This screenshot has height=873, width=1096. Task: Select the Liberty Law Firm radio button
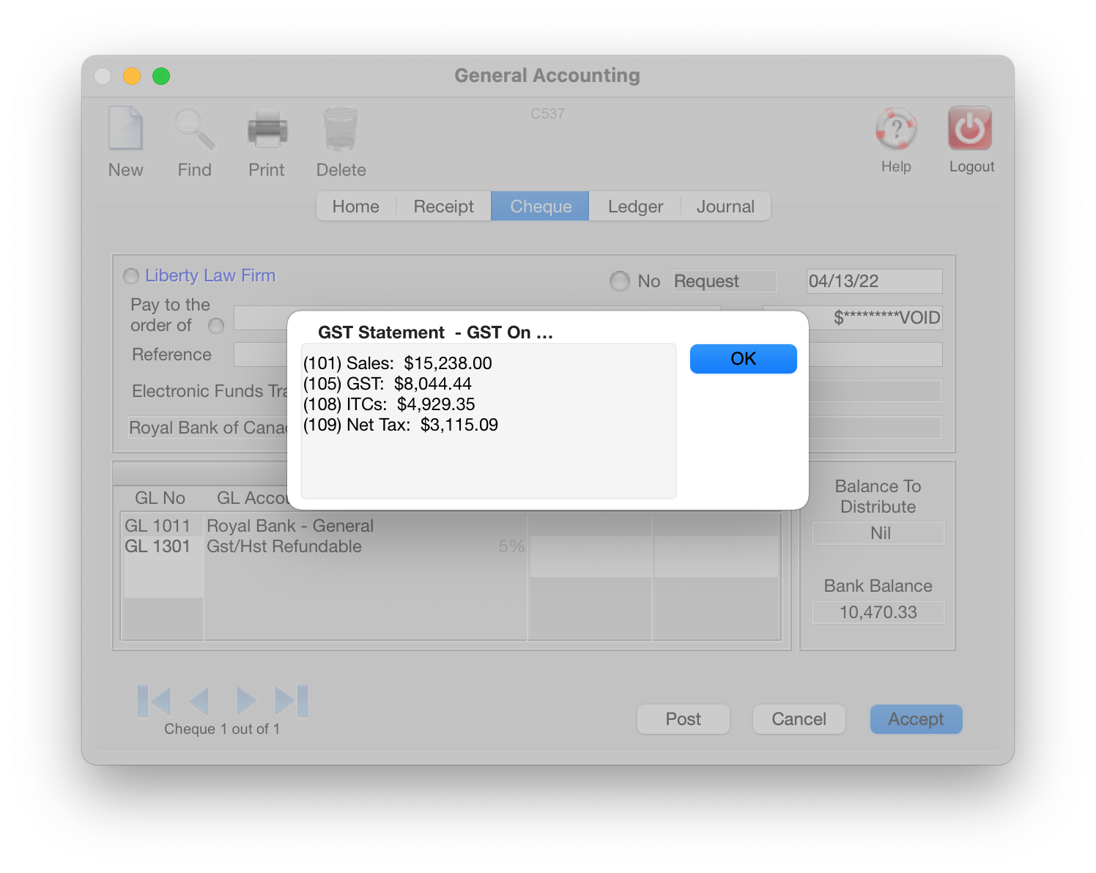pos(131,276)
